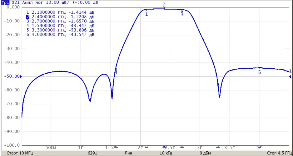Click the 500М frequency axis label
Viewport: 293px width, 156px height.
[x=51, y=148]
